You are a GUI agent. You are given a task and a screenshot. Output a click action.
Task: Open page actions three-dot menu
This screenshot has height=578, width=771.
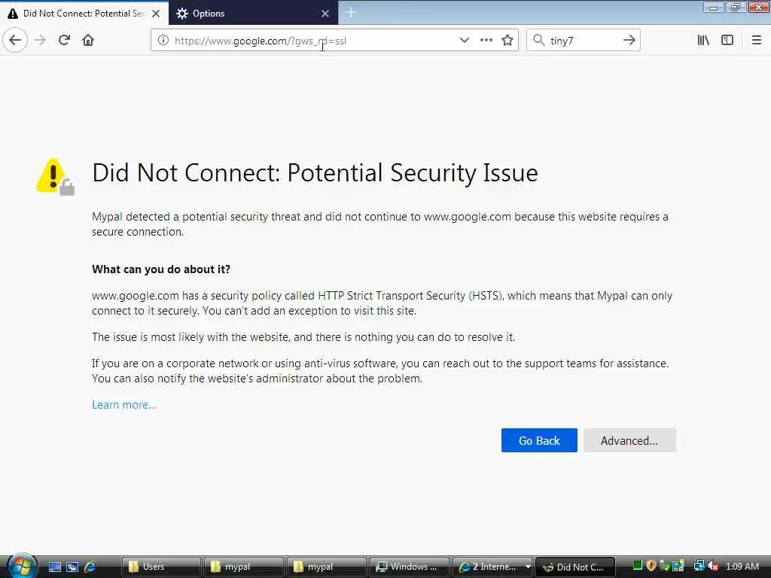pyautogui.click(x=486, y=41)
